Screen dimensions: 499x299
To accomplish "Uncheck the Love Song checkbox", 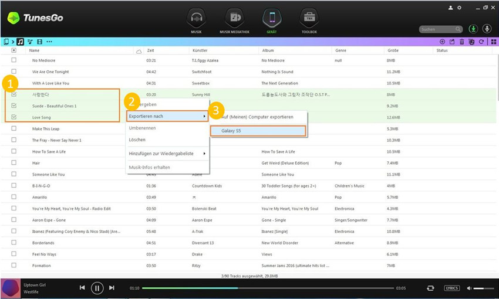I will click(x=14, y=117).
